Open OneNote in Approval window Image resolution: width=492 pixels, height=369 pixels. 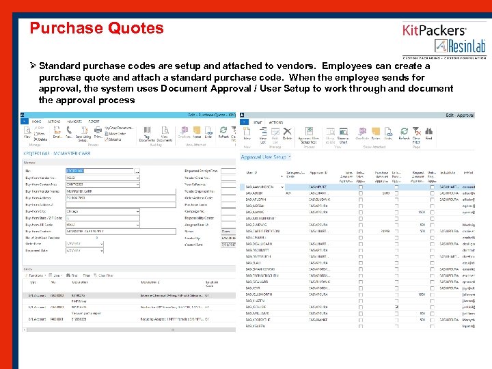362,133
